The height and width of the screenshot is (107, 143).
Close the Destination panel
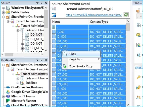click(46, 60)
